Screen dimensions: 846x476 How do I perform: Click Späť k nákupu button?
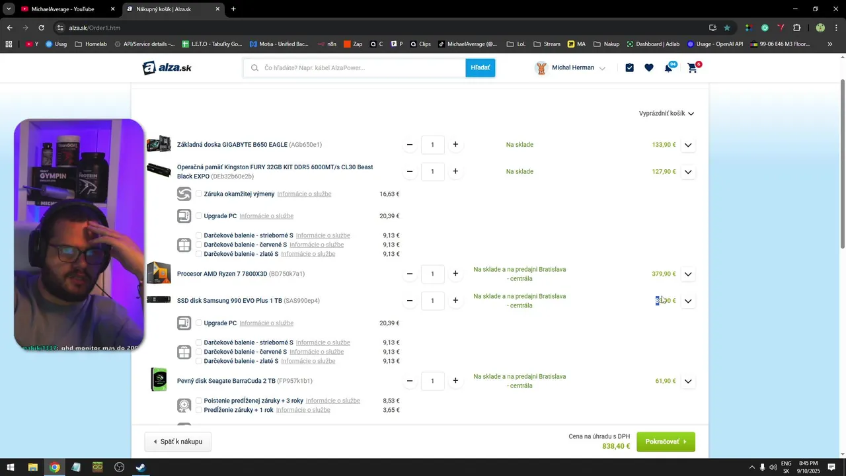click(x=178, y=442)
